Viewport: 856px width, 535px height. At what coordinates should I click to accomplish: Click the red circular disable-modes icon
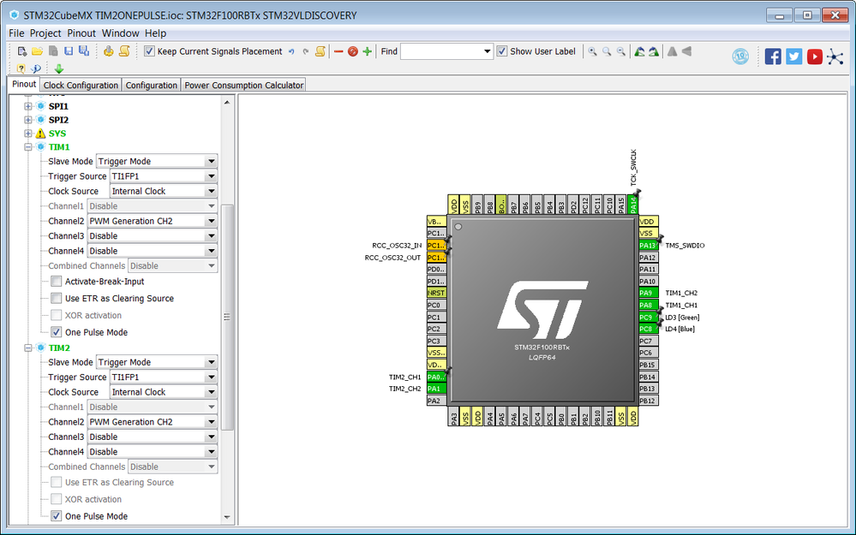click(x=353, y=52)
